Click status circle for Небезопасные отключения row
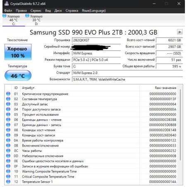 pyautogui.click(x=8, y=156)
